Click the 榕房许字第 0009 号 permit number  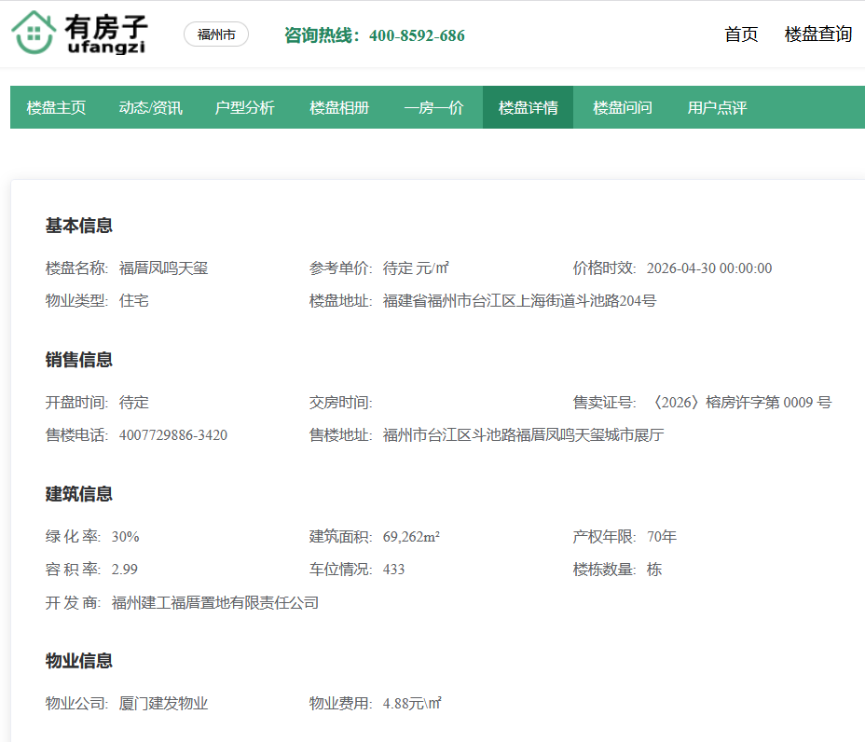(739, 403)
